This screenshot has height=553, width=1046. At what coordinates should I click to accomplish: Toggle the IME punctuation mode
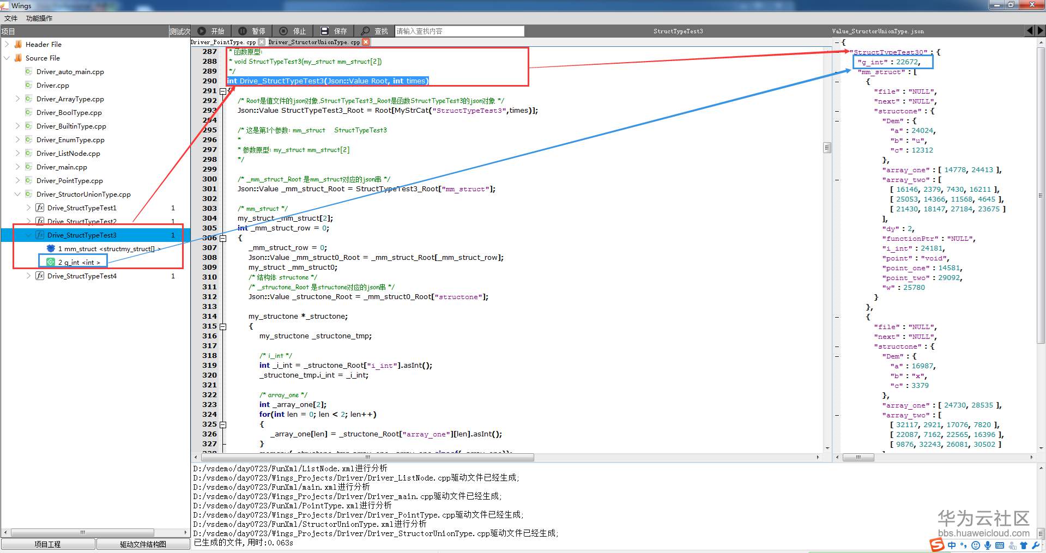point(964,545)
